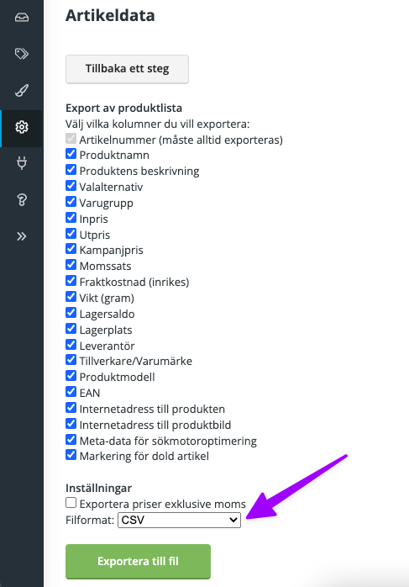Open the paintbrush design sidebar icon

pyautogui.click(x=22, y=90)
